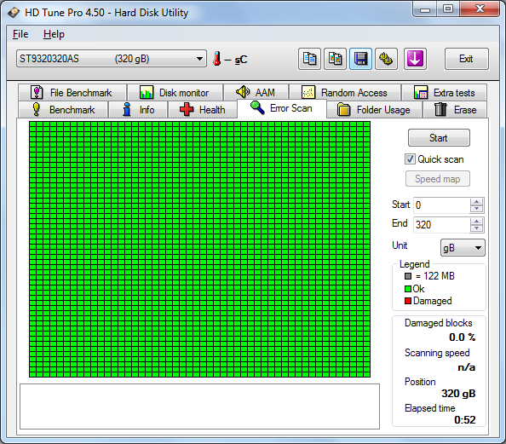Click the copy screenshot to clipboard icon

coord(335,59)
